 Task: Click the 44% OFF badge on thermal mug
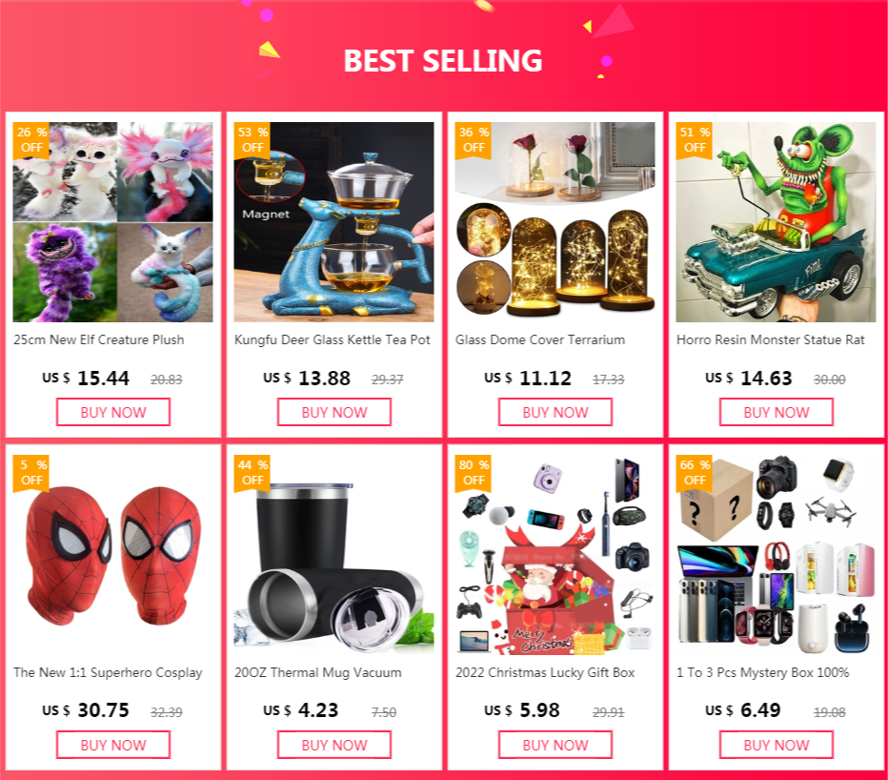click(252, 472)
